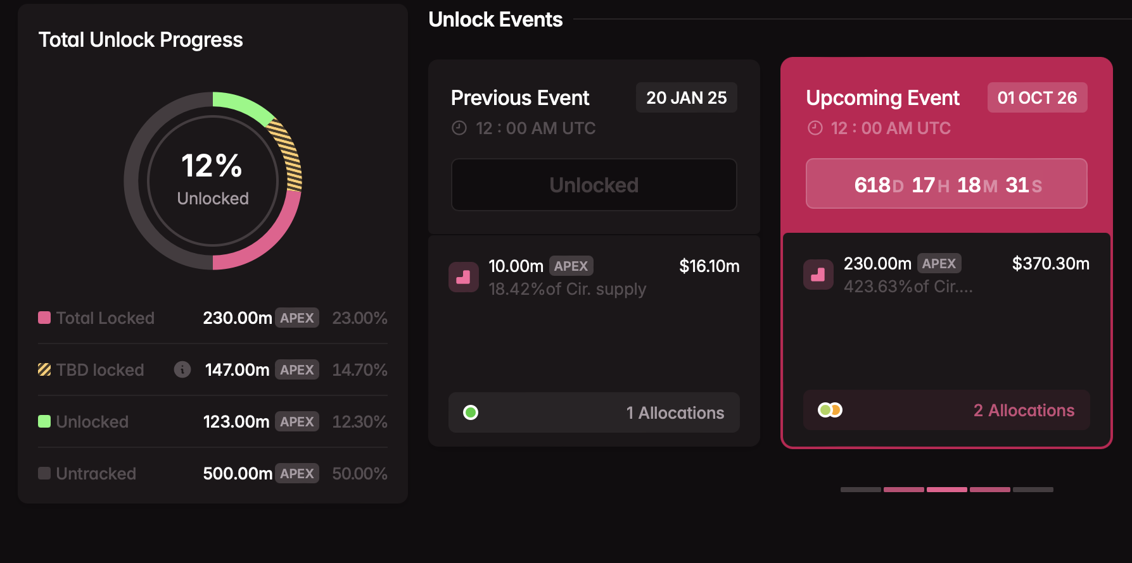Click the Total Locked pink legend square
Viewport: 1132px width, 563px height.
click(44, 318)
